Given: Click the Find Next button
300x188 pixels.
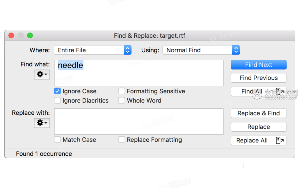Looking at the screenshot, I should tap(259, 65).
